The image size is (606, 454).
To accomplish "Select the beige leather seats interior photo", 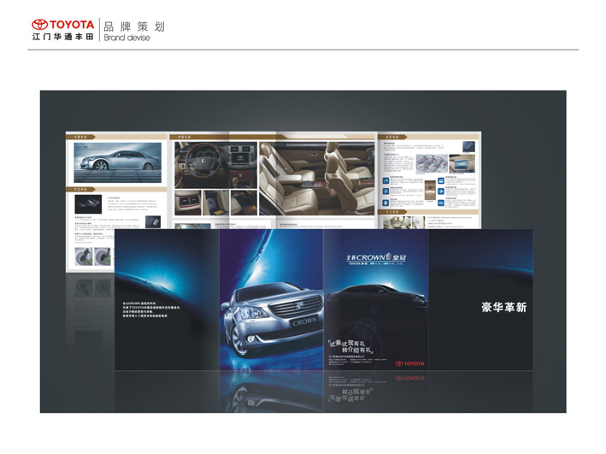I will (x=317, y=179).
